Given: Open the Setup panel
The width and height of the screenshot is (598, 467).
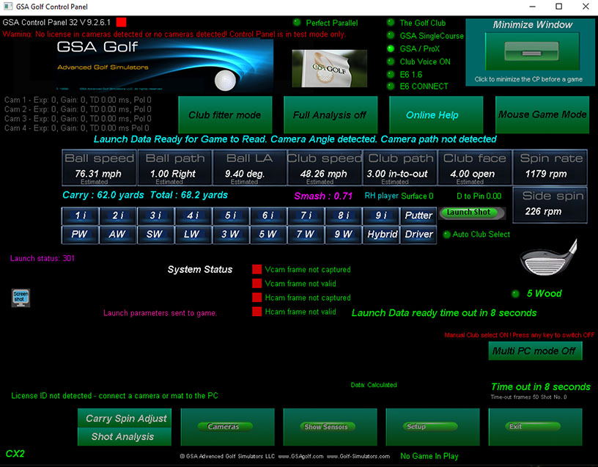Looking at the screenshot, I should 432,427.
